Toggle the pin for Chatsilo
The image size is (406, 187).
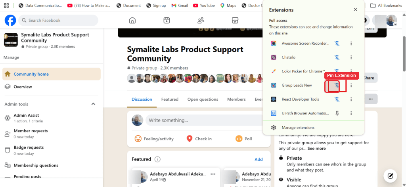coord(337,57)
